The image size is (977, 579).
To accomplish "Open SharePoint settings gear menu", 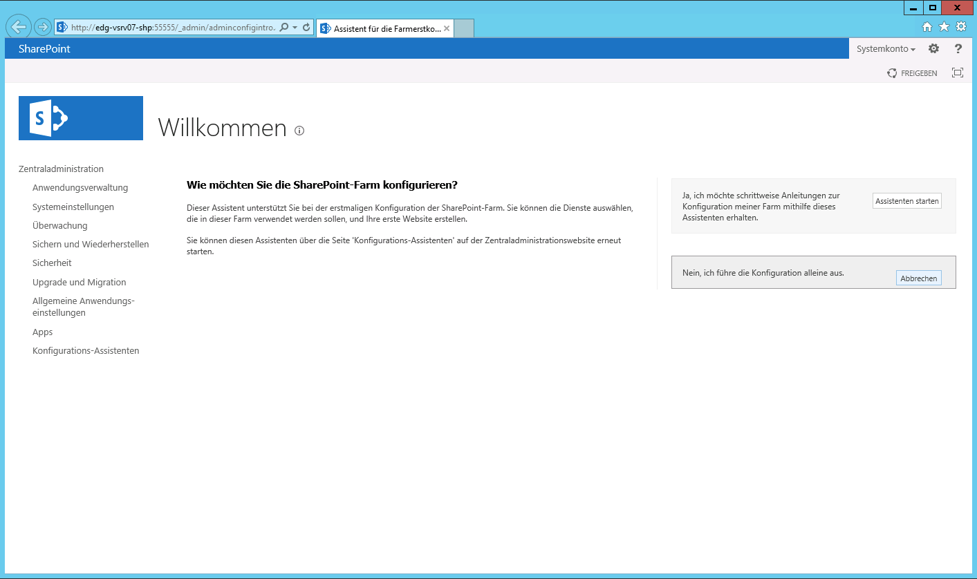I will [x=933, y=48].
